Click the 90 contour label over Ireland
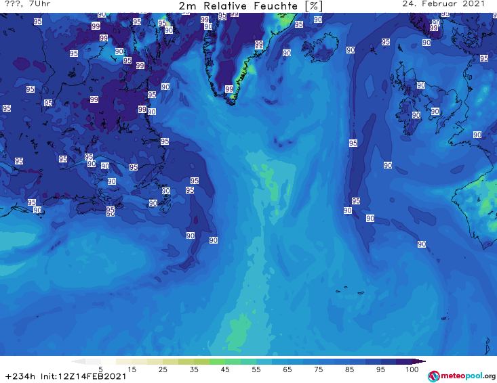497x383 pixels. coord(416,116)
